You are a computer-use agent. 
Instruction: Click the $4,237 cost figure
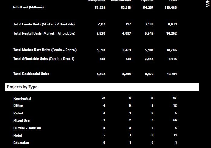click(148, 8)
